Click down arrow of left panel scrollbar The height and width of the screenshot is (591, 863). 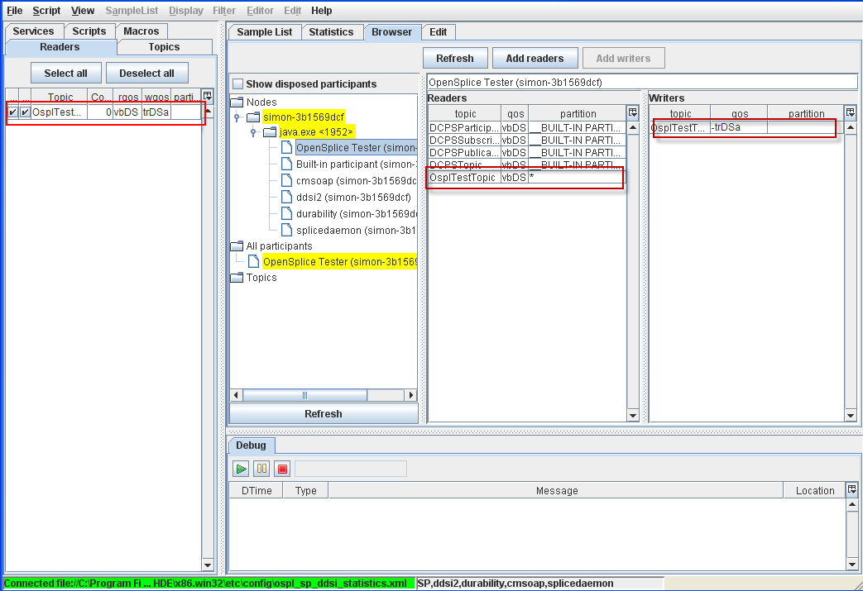coord(208,565)
